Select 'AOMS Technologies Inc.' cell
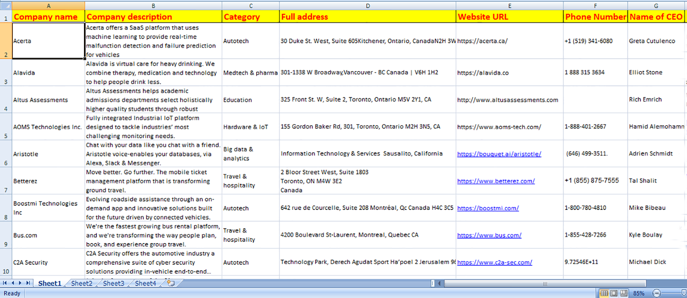The height and width of the screenshot is (298, 687). (48, 126)
